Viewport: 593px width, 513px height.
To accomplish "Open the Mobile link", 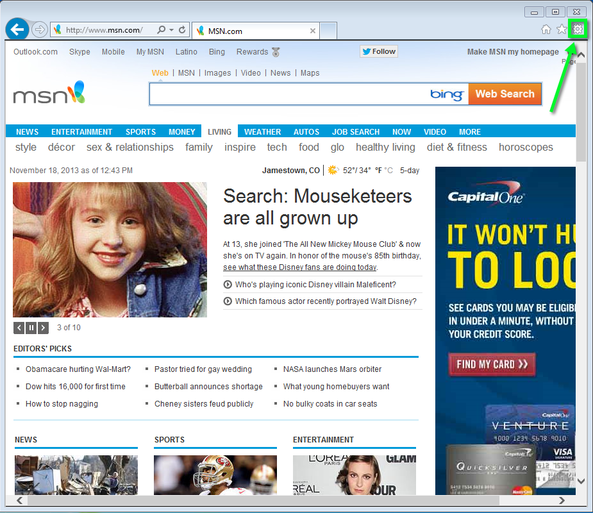I will [x=113, y=52].
